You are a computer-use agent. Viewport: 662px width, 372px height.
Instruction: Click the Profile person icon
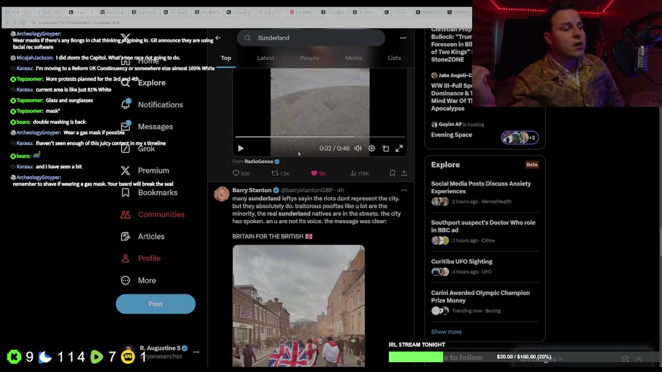pyautogui.click(x=125, y=258)
